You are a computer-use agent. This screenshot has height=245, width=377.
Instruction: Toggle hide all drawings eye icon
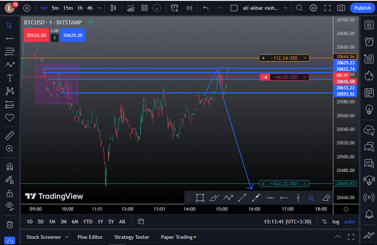[10, 205]
